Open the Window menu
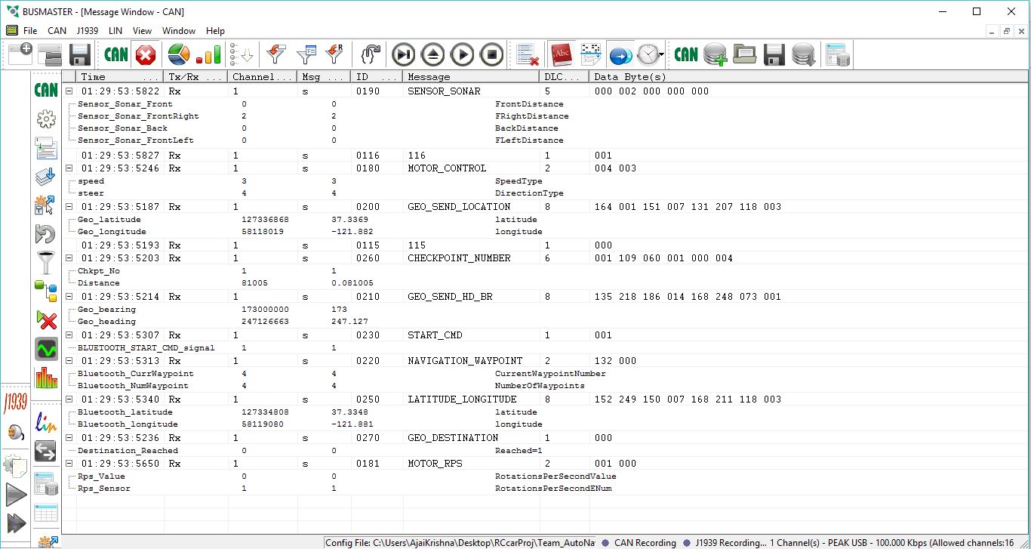The height and width of the screenshot is (549, 1031). (x=179, y=31)
